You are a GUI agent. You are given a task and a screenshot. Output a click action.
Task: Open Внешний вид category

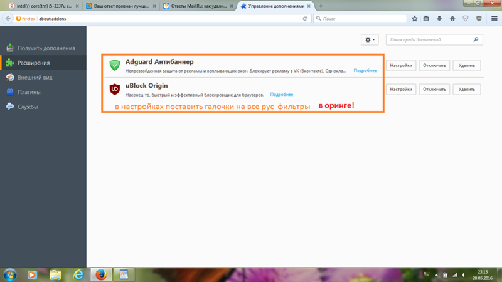coord(43,77)
